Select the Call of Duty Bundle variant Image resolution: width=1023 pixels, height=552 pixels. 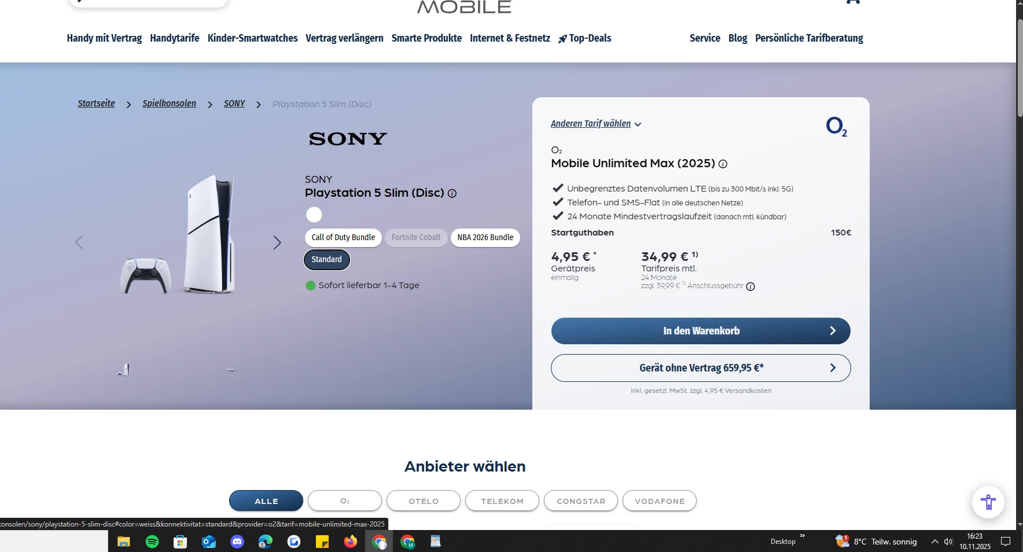343,238
